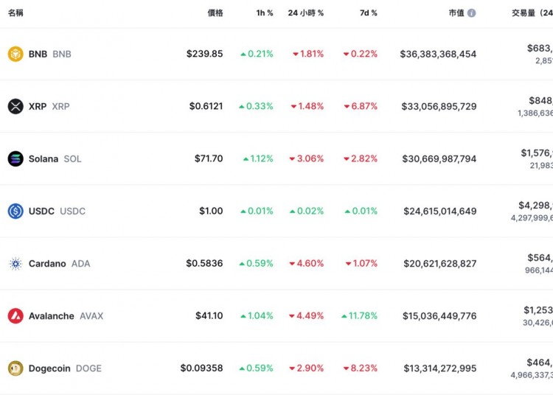Click the Solana coin logo icon
553x395 pixels.
15,158
